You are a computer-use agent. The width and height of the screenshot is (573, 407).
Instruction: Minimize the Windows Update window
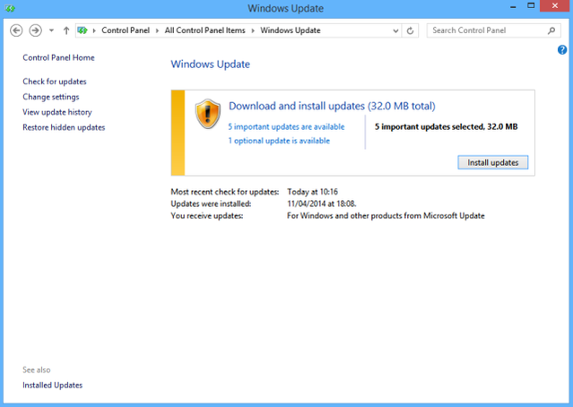513,6
